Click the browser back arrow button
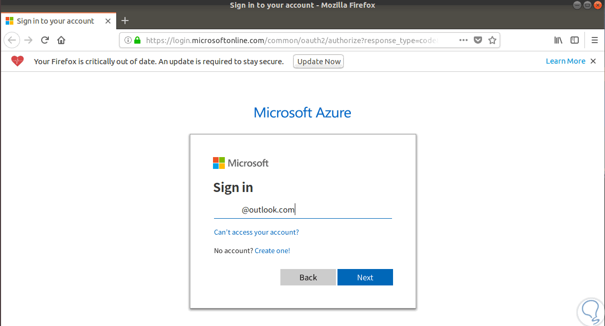Image resolution: width=605 pixels, height=326 pixels. [12, 40]
